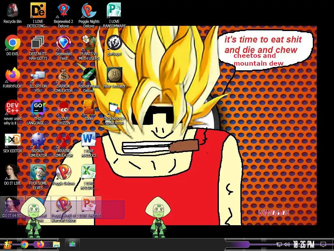This screenshot has width=334, height=251.
Task: Launch Bejeweled 2 Deluxe shortcut
Action: pos(63,15)
